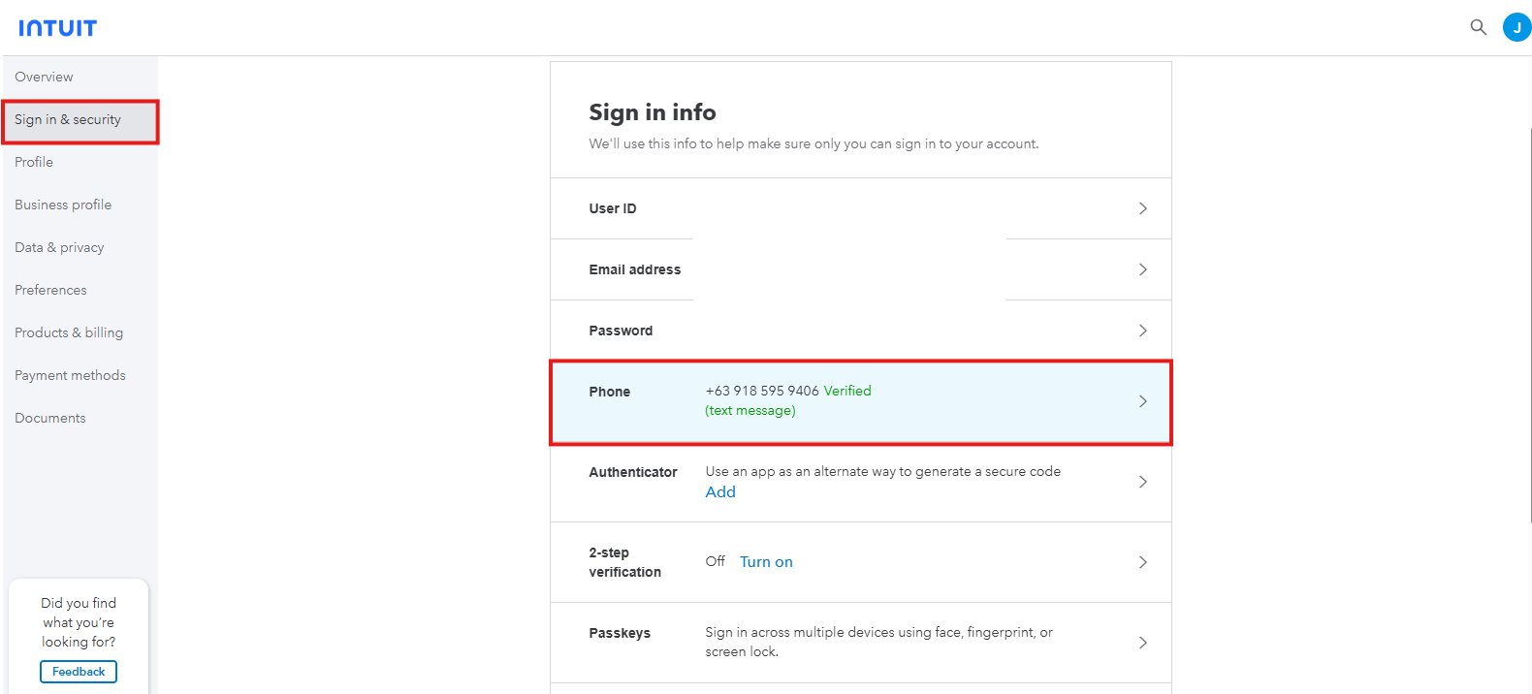Go to Profile section
Viewport: 1532px width, 694px height.
[34, 163]
